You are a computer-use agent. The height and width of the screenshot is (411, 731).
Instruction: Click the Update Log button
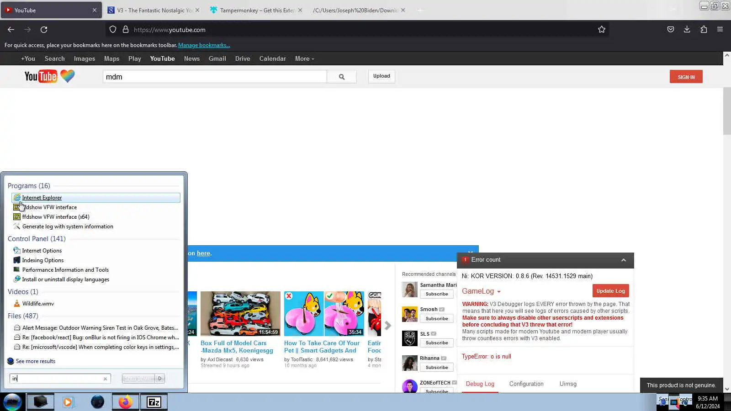[x=611, y=291]
